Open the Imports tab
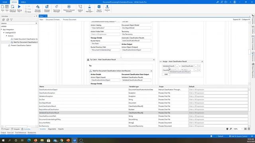This screenshot has width=255, height=143. [x=61, y=129]
